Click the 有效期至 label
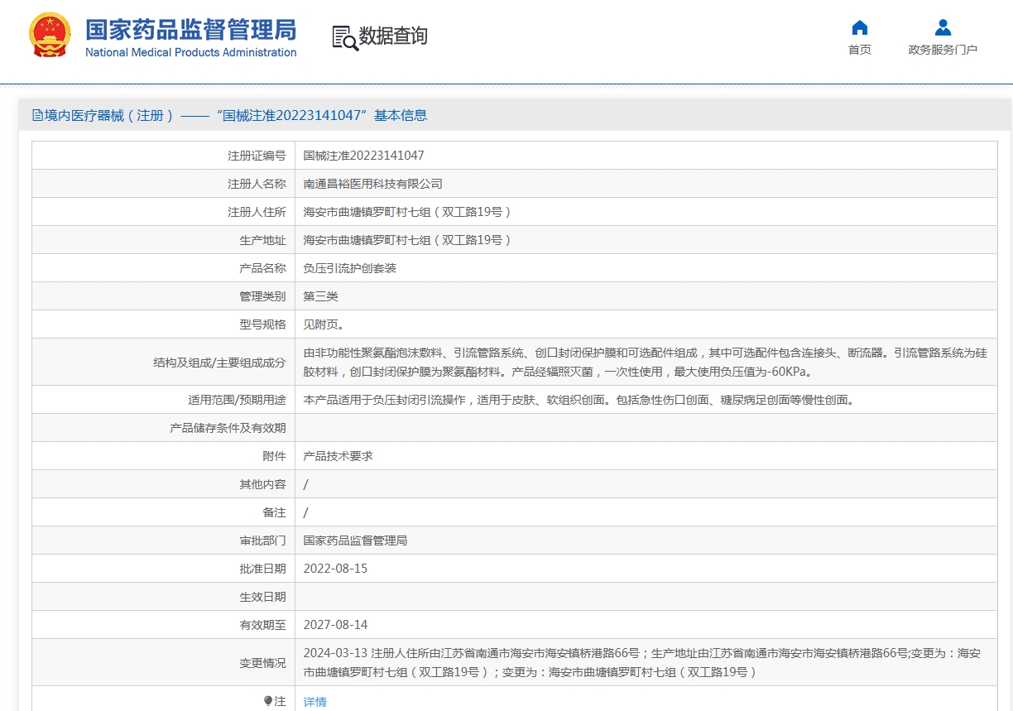The width and height of the screenshot is (1013, 711). point(262,625)
